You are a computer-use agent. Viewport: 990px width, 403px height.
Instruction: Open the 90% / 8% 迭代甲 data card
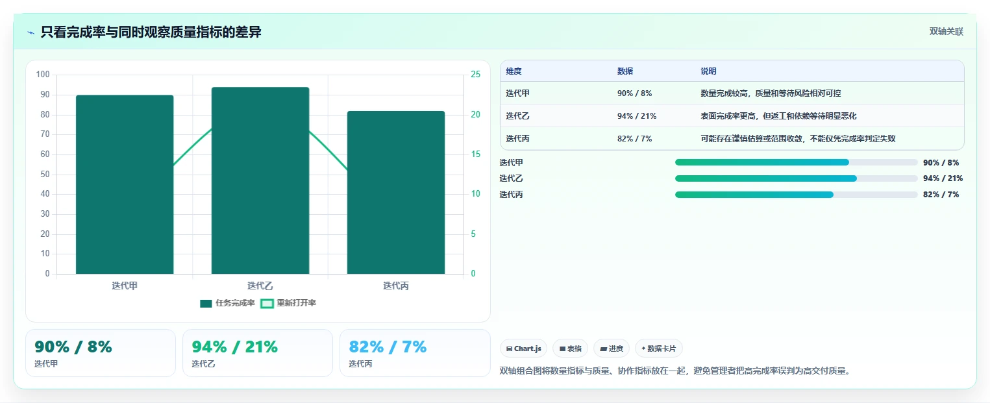(x=101, y=353)
